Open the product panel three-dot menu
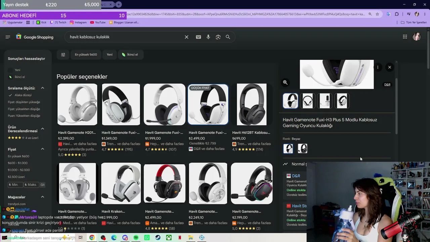430x242 pixels. coord(378,67)
